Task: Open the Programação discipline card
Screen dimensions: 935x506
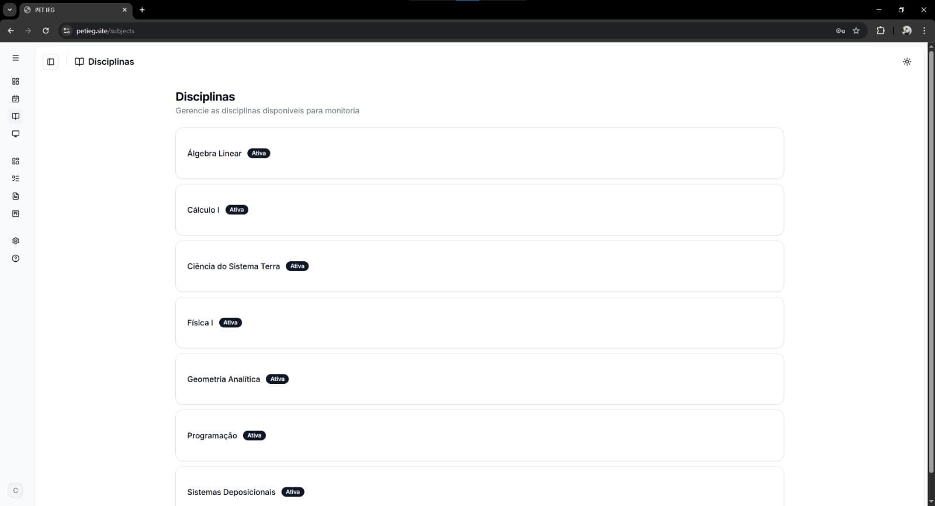Action: tap(479, 435)
